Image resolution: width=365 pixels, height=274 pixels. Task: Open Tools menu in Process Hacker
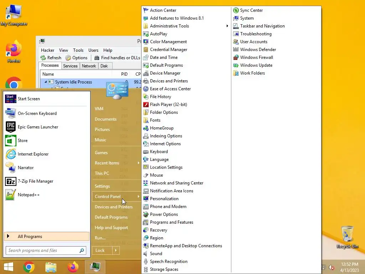tap(78, 50)
